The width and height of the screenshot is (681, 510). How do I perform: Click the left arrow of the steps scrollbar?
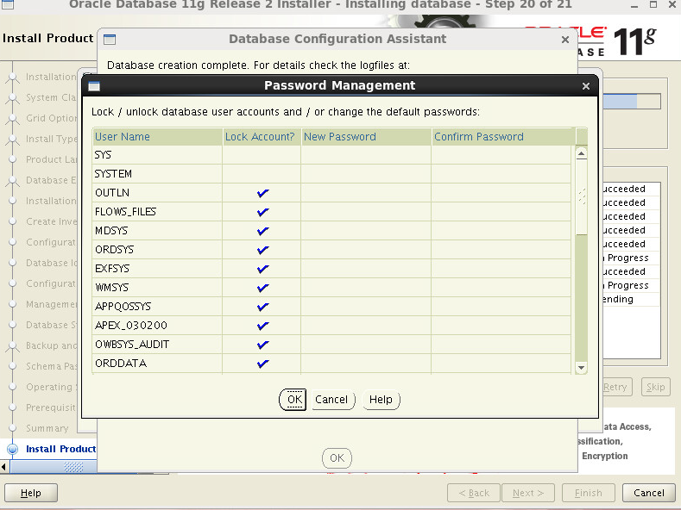click(x=4, y=467)
